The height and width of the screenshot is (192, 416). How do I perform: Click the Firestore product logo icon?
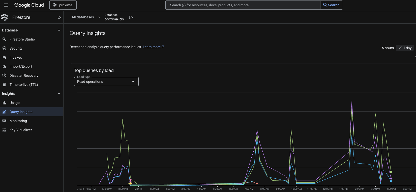coord(5,17)
